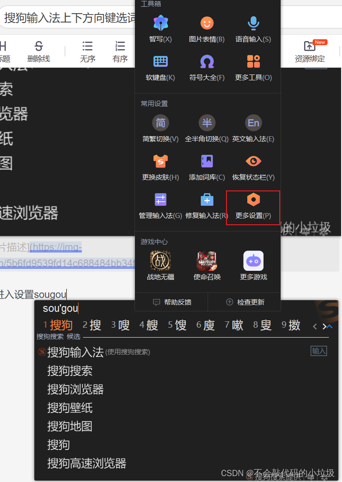
Task: Select candidate 8 叟
Action: (262, 325)
